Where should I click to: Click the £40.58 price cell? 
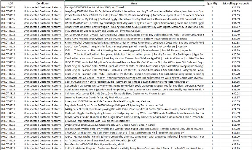[236, 93]
